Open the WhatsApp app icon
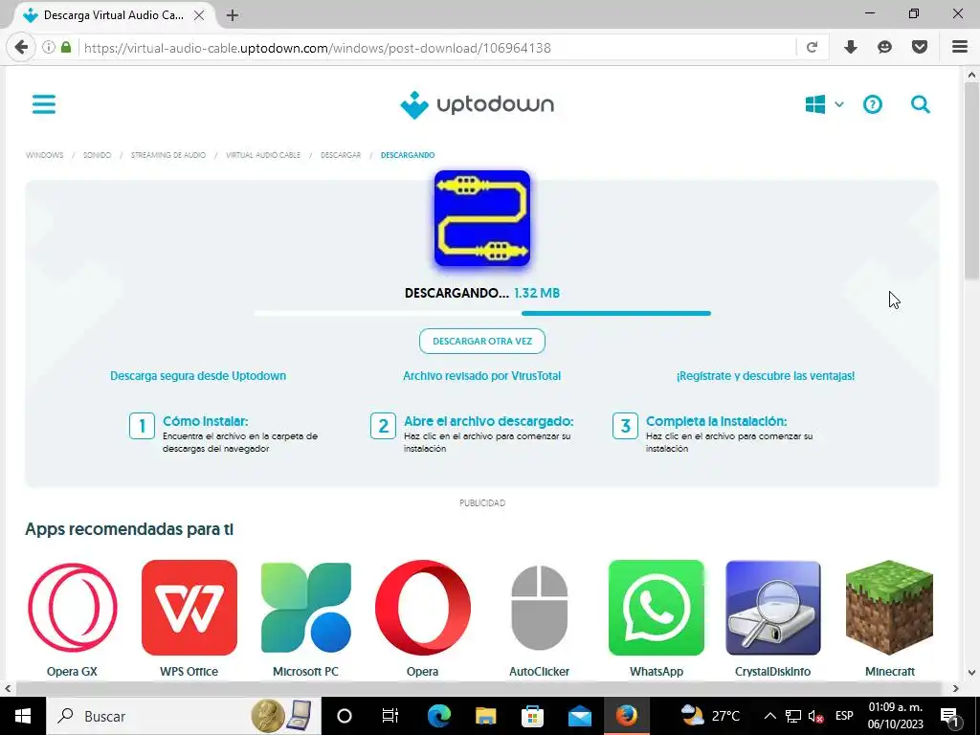 [657, 608]
